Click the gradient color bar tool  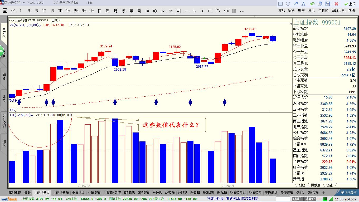[234, 11]
